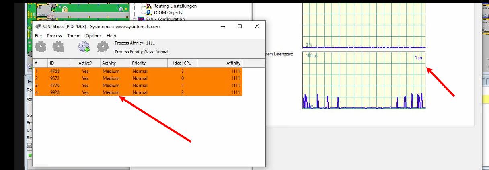Image resolution: width=489 pixels, height=170 pixels.
Task: Click Medium activity of thread 4768
Action: (x=111, y=71)
